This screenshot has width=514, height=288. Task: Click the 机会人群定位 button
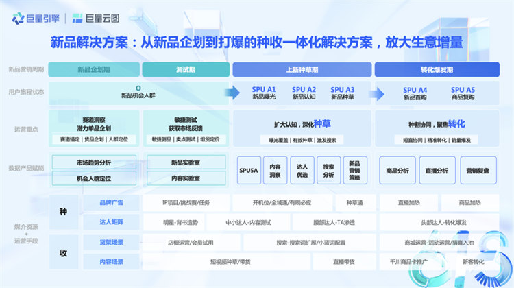coord(94,178)
